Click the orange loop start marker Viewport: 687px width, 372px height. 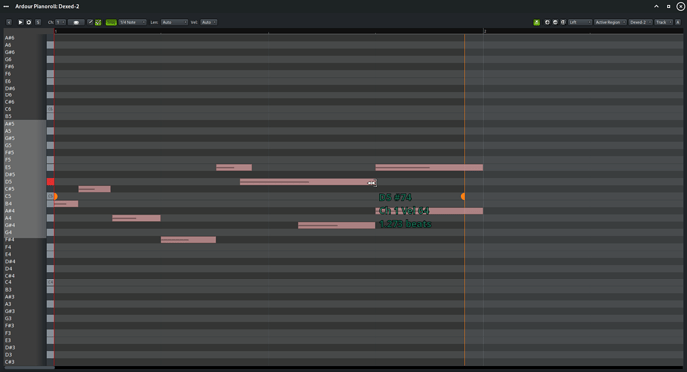click(x=55, y=197)
